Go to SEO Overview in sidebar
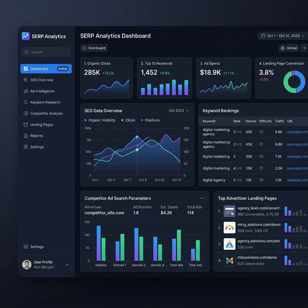 coord(42,80)
